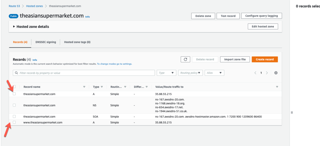Select all records header checkbox
Viewport: 320px width, 146px height.
point(14,86)
